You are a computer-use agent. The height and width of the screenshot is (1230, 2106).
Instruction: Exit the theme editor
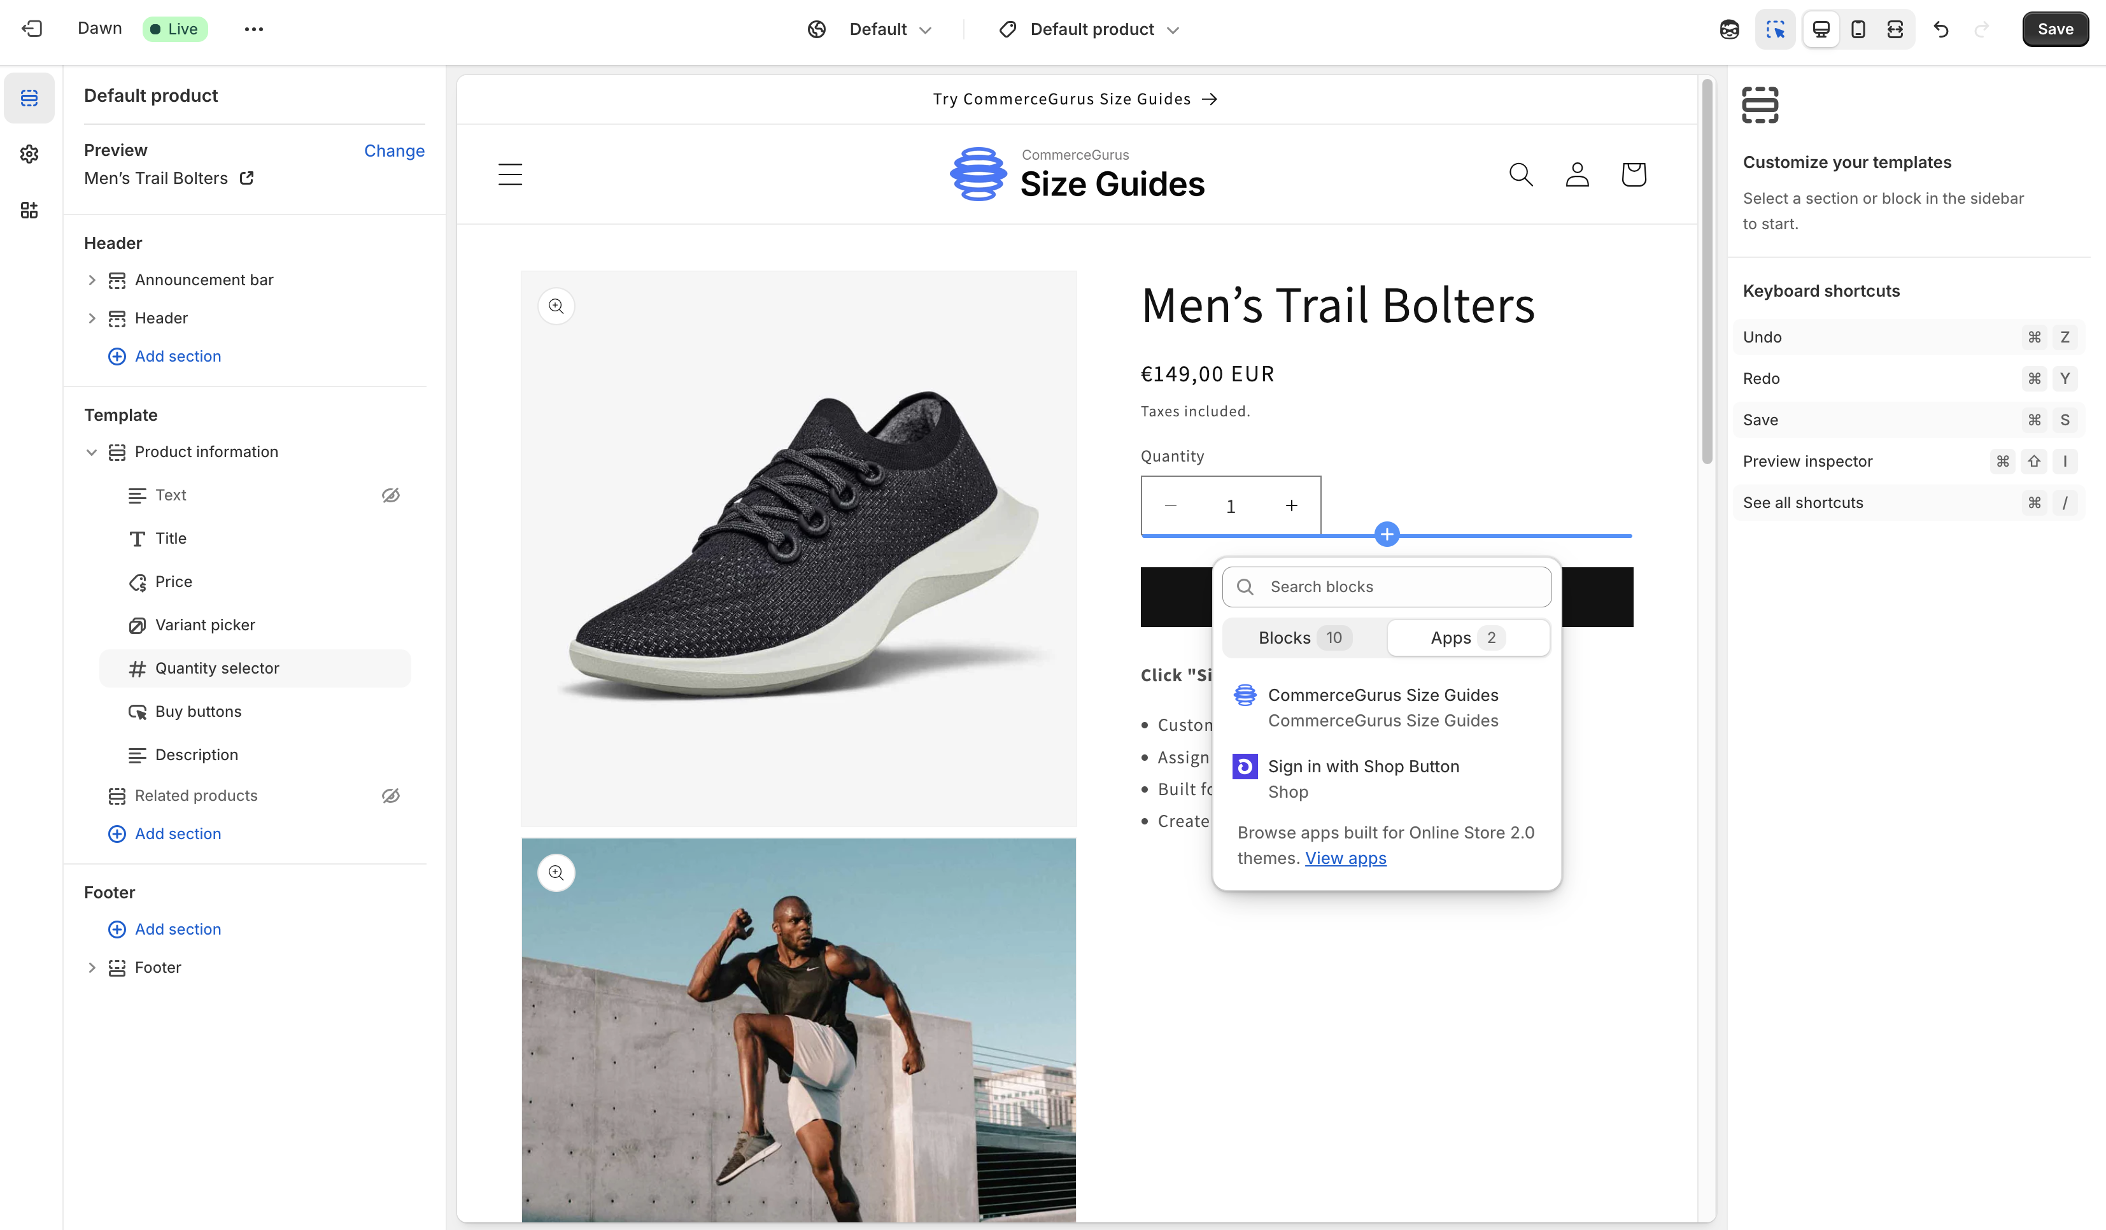click(32, 29)
